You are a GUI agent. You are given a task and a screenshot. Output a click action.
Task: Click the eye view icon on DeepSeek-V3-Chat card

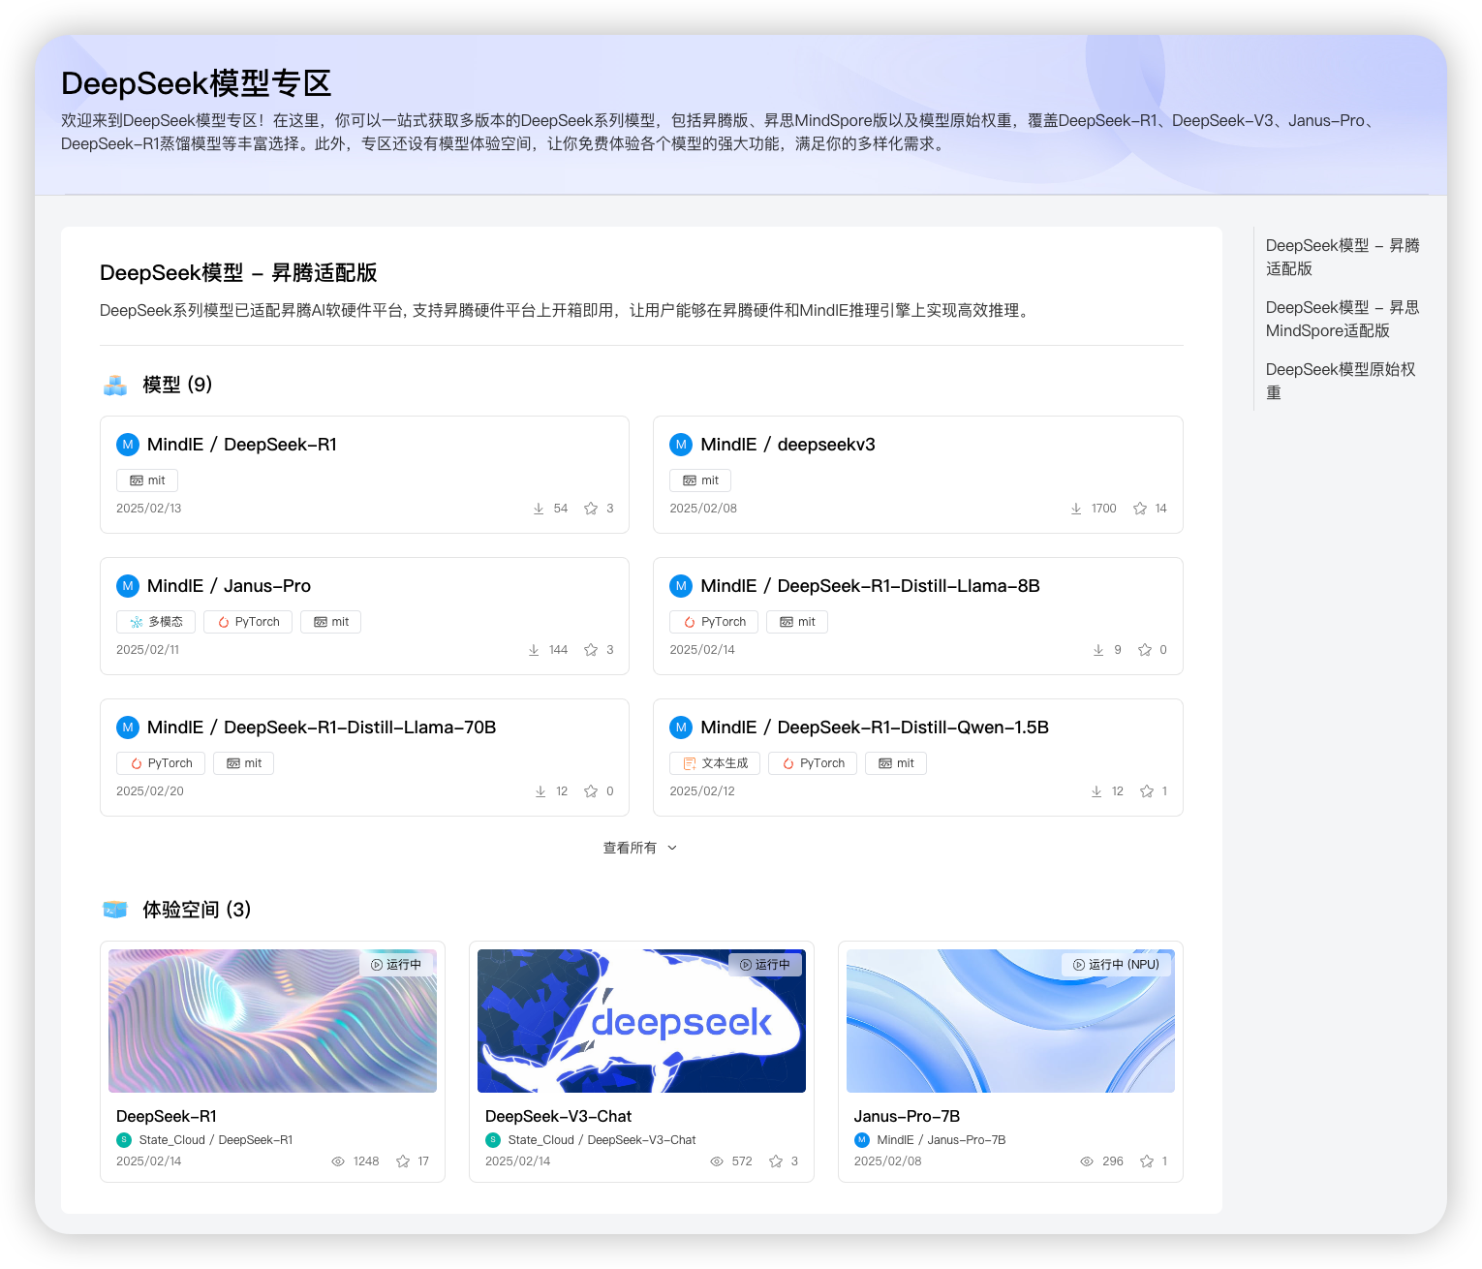(717, 1161)
